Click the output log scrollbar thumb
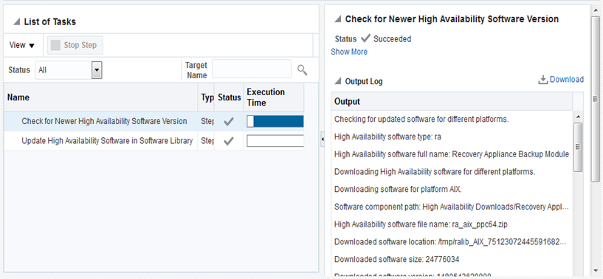This screenshot has height=279, width=603. click(578, 147)
